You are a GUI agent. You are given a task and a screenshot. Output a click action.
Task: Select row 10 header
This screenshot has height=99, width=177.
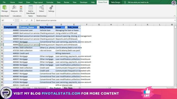click(2, 53)
